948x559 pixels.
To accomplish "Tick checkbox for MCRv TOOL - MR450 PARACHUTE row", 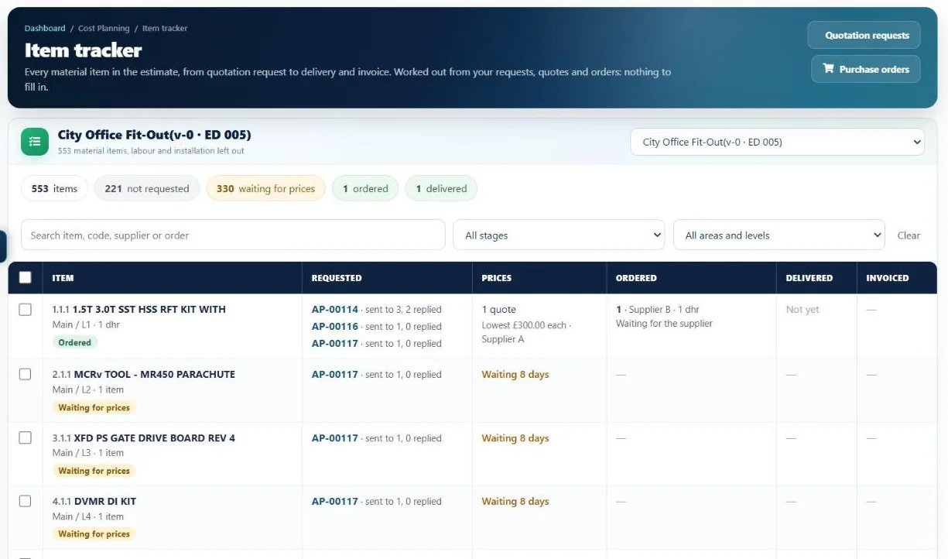I will coord(26,374).
